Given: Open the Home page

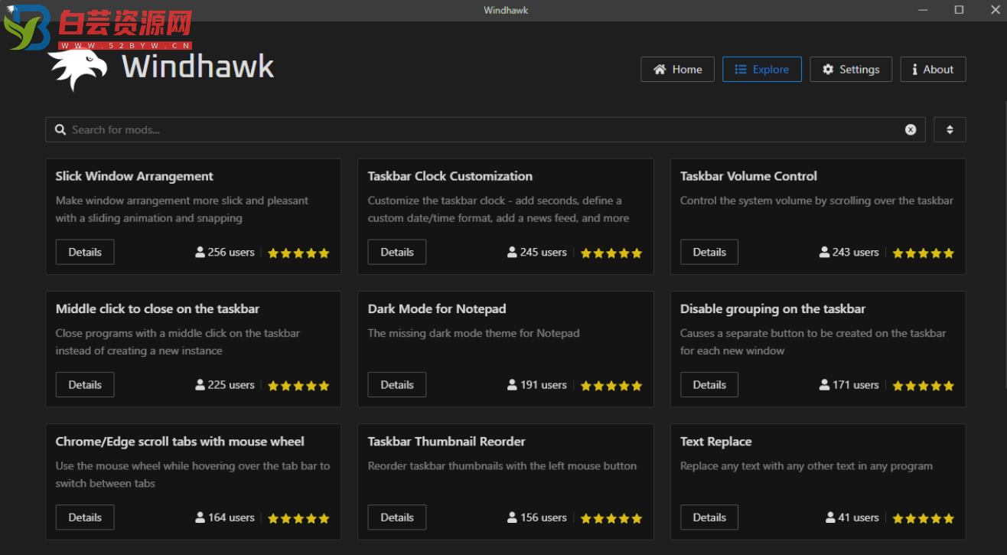Looking at the screenshot, I should point(677,69).
